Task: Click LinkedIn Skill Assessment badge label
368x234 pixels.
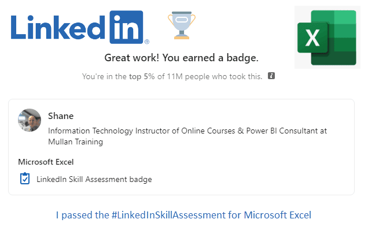Action: point(94,179)
